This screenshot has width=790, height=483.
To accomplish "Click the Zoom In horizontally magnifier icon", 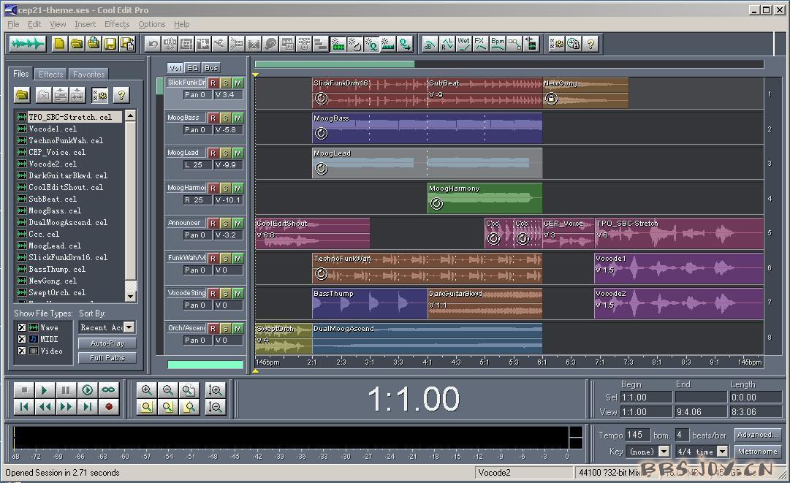I will (x=147, y=389).
